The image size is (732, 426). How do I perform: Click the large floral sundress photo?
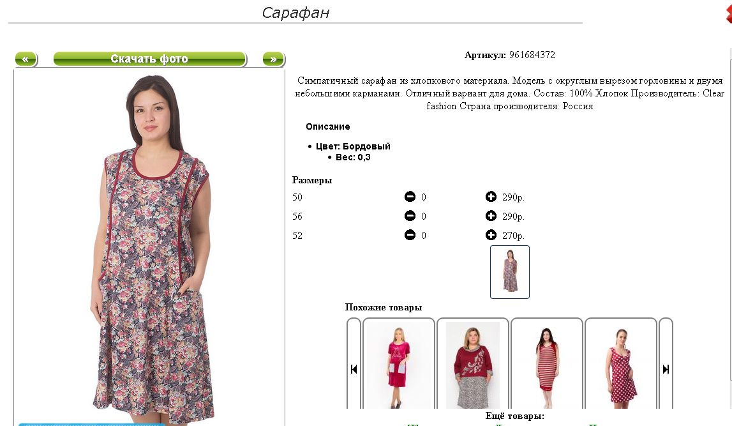[x=149, y=248]
